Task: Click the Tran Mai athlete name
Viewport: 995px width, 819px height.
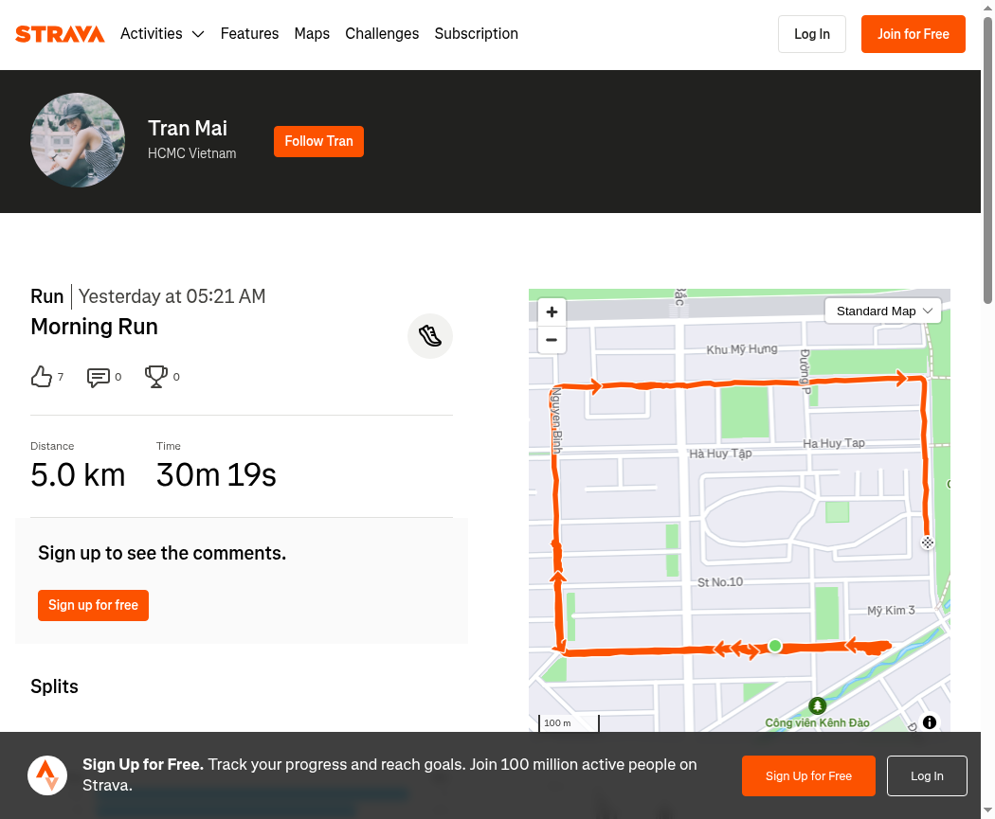Action: [x=188, y=129]
